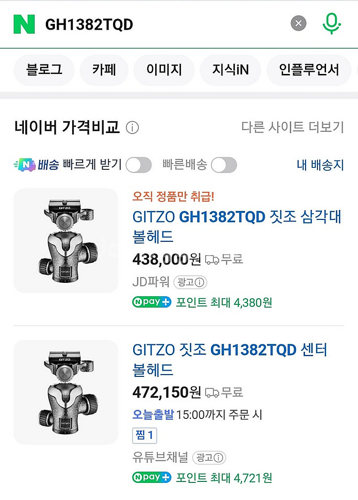Tap the 광고 info badge beside JD파워
Screen dimensions: 358x500
click(190, 282)
